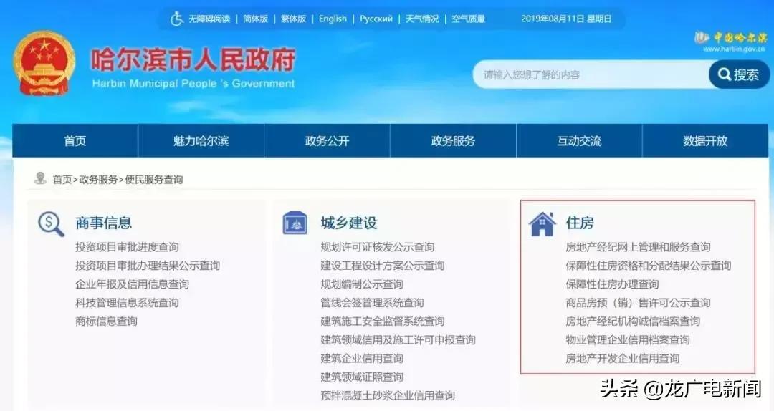
Task: Open 管线会签管理系统查询
Action: pos(372,302)
